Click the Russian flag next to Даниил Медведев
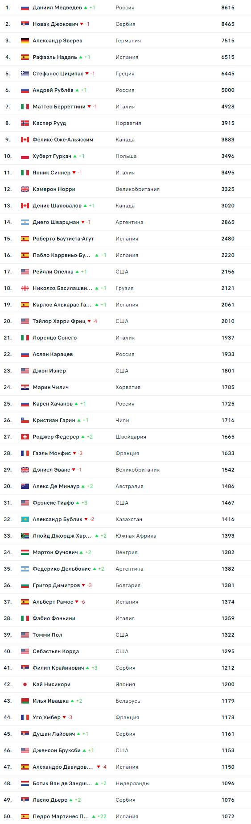The width and height of the screenshot is (251, 824). click(x=25, y=8)
